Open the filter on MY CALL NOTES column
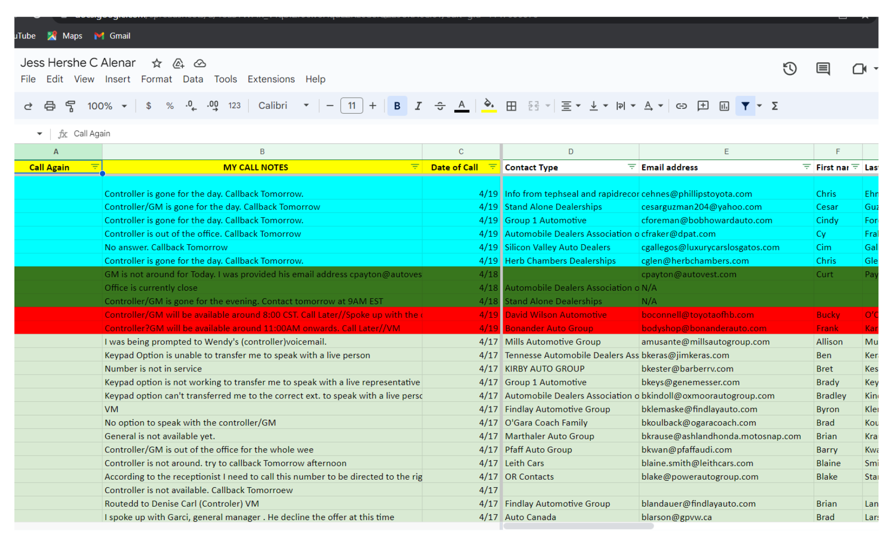Image resolution: width=893 pixels, height=547 pixels. (x=414, y=167)
